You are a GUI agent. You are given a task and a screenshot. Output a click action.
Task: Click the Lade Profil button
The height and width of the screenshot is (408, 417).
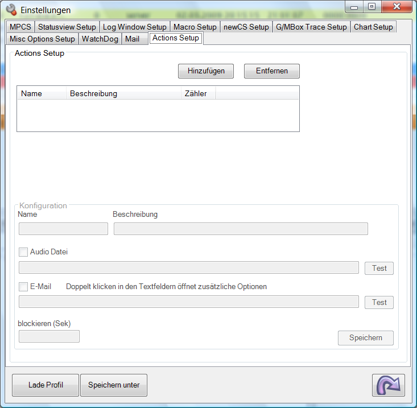pyautogui.click(x=46, y=385)
